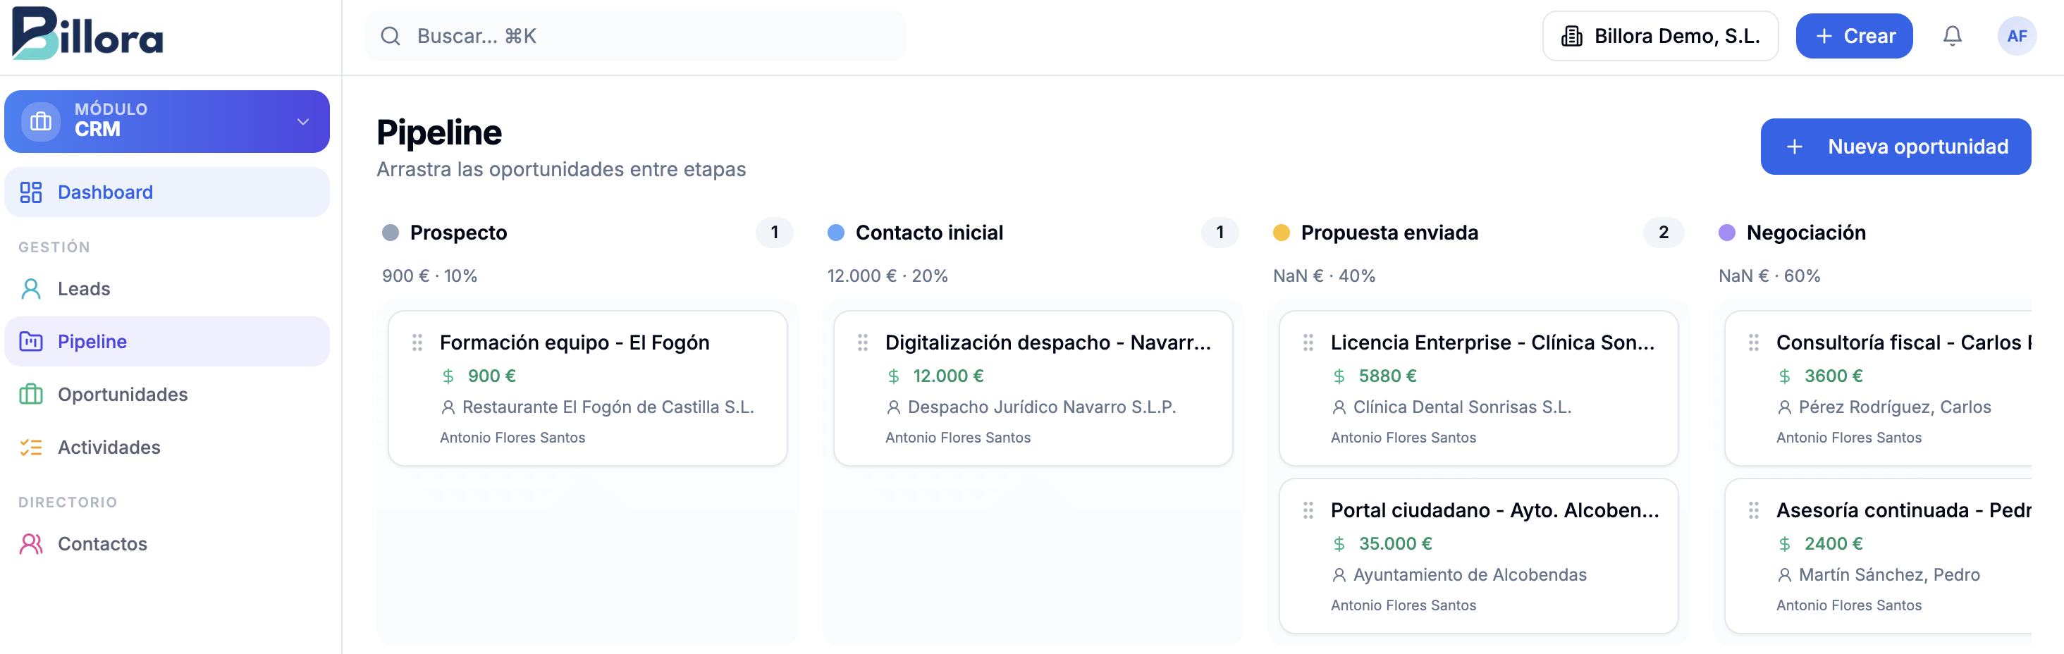Select the Pipeline icon in the sidebar

pyautogui.click(x=30, y=340)
